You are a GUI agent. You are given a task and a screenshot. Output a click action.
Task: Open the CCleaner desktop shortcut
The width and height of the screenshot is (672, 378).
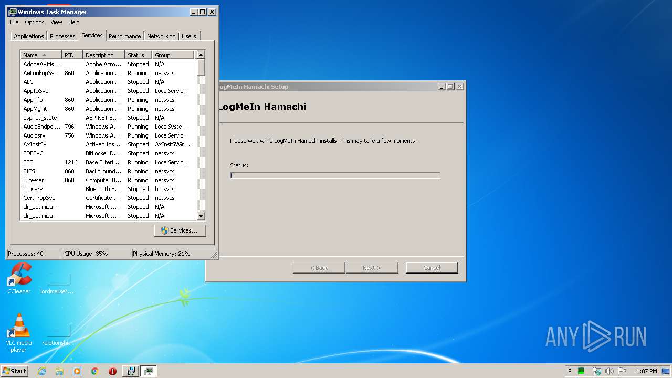tap(19, 278)
